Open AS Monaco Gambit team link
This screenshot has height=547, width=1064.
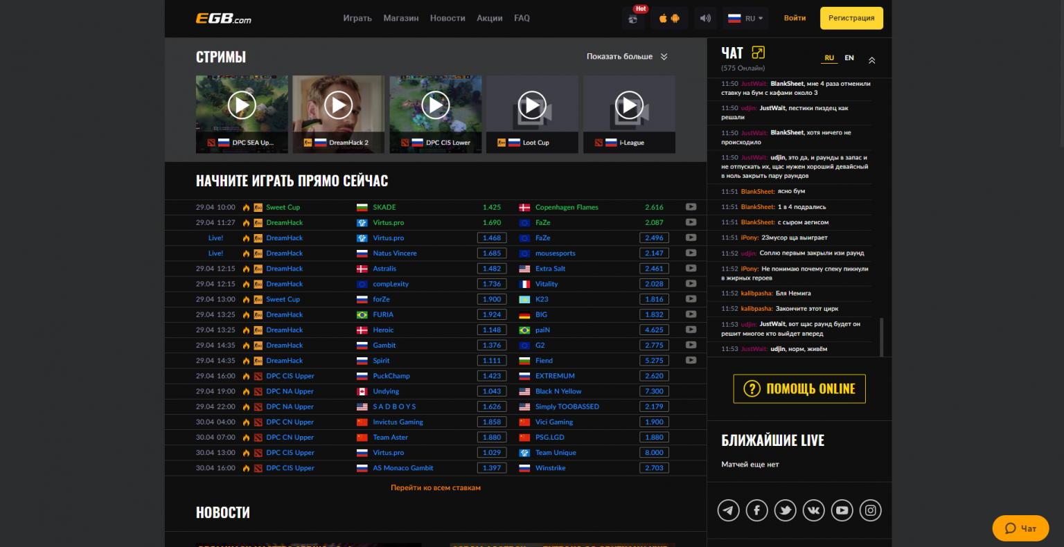[x=403, y=468]
